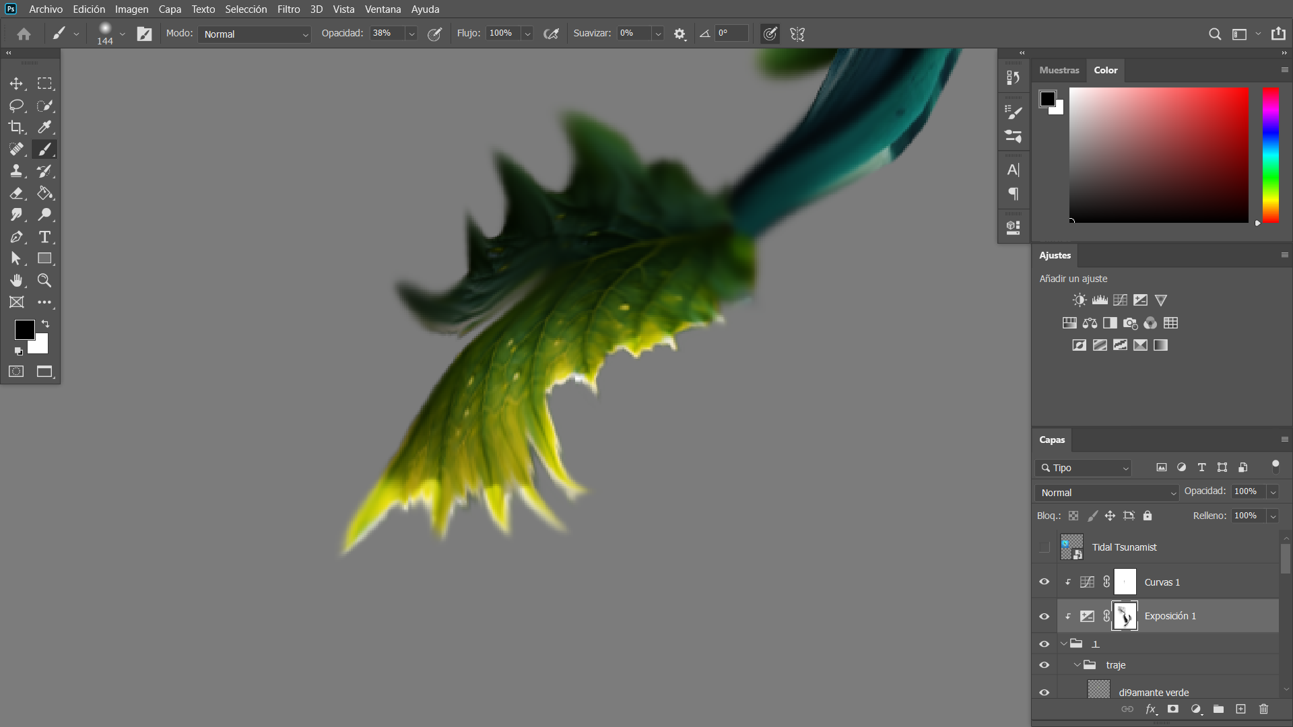Select the Crop tool
Screen dimensions: 1293x727
[16, 127]
